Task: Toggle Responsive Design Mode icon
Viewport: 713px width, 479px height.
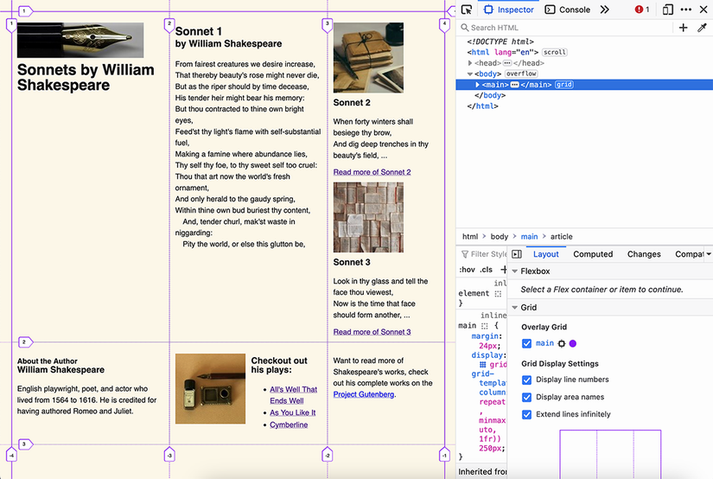Action: 667,10
